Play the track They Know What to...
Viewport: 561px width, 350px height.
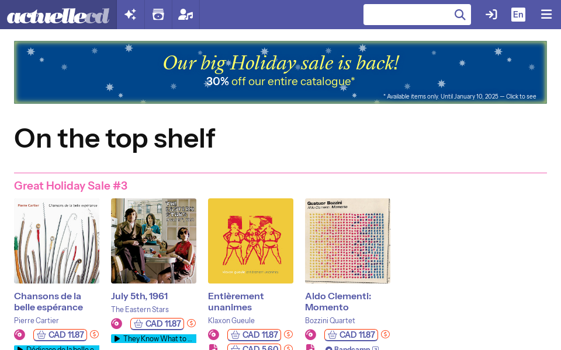point(153,338)
